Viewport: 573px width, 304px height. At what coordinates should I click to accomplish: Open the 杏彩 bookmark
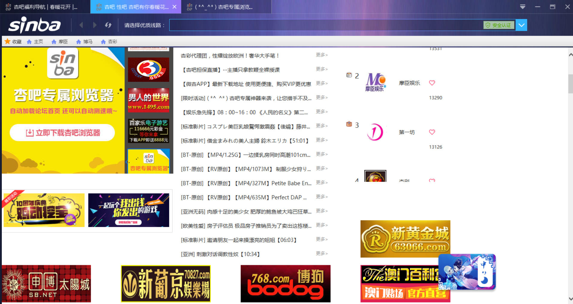click(109, 42)
